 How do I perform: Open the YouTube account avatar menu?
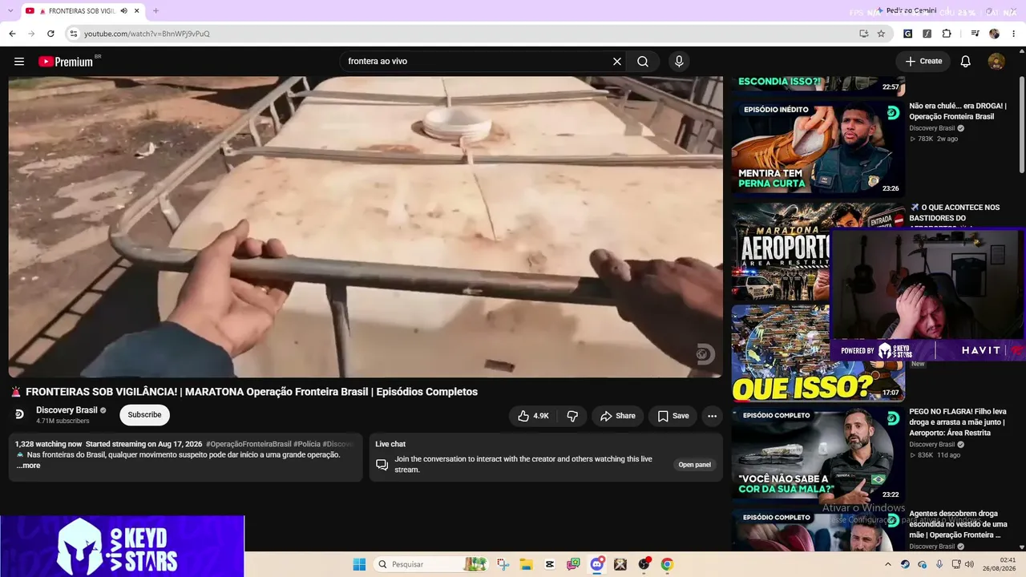[x=996, y=62]
